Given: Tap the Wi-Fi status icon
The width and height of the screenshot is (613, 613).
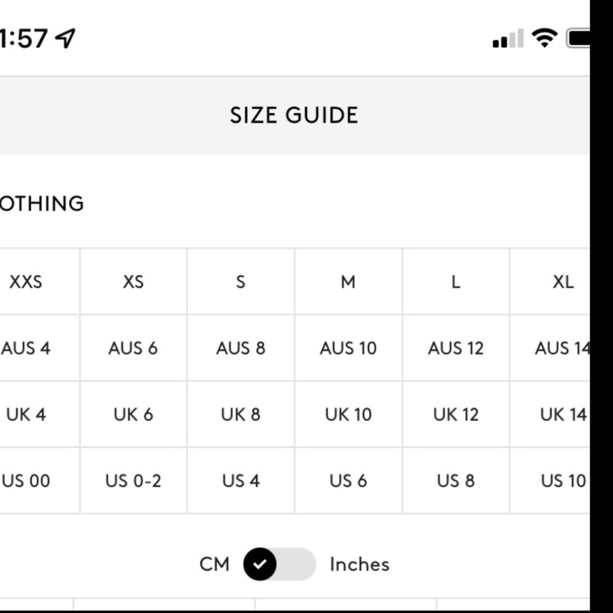Looking at the screenshot, I should pos(544,38).
